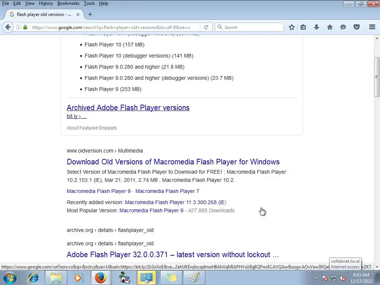Click the magnifier icon in Search box
Screen dimensions: 380x285
click(x=220, y=27)
